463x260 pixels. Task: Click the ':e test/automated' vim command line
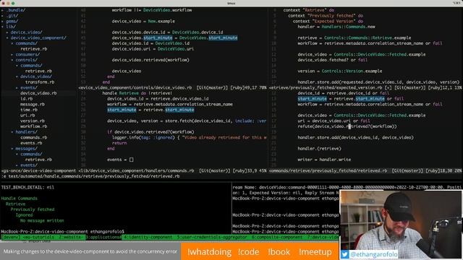(90, 176)
